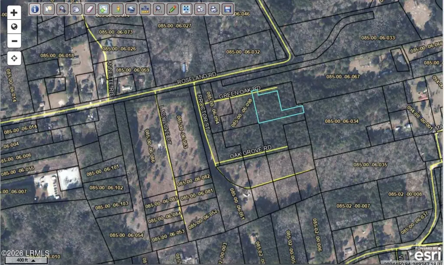This screenshot has width=444, height=265.
Task: Click parcel labeled 085-00-06-034
Action: 341,121
